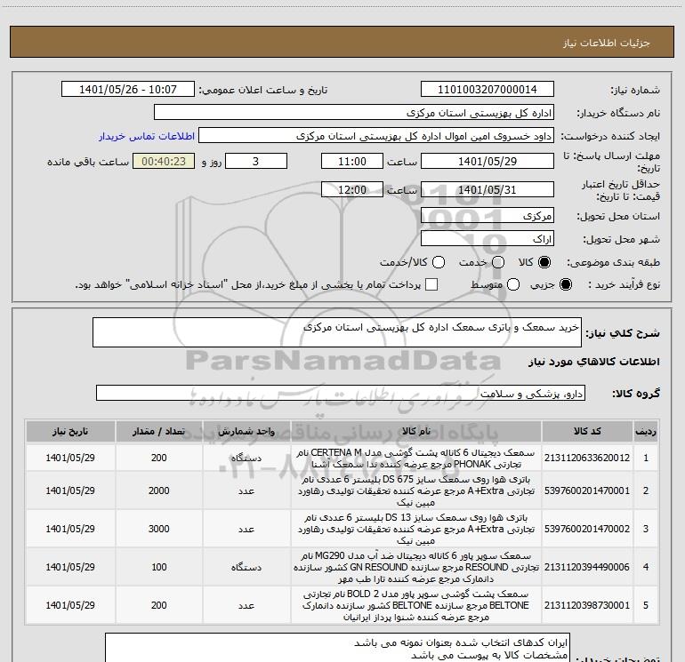685x662 pixels.
Task: Click the تاریخ نیاز column header
Action: tap(70, 431)
